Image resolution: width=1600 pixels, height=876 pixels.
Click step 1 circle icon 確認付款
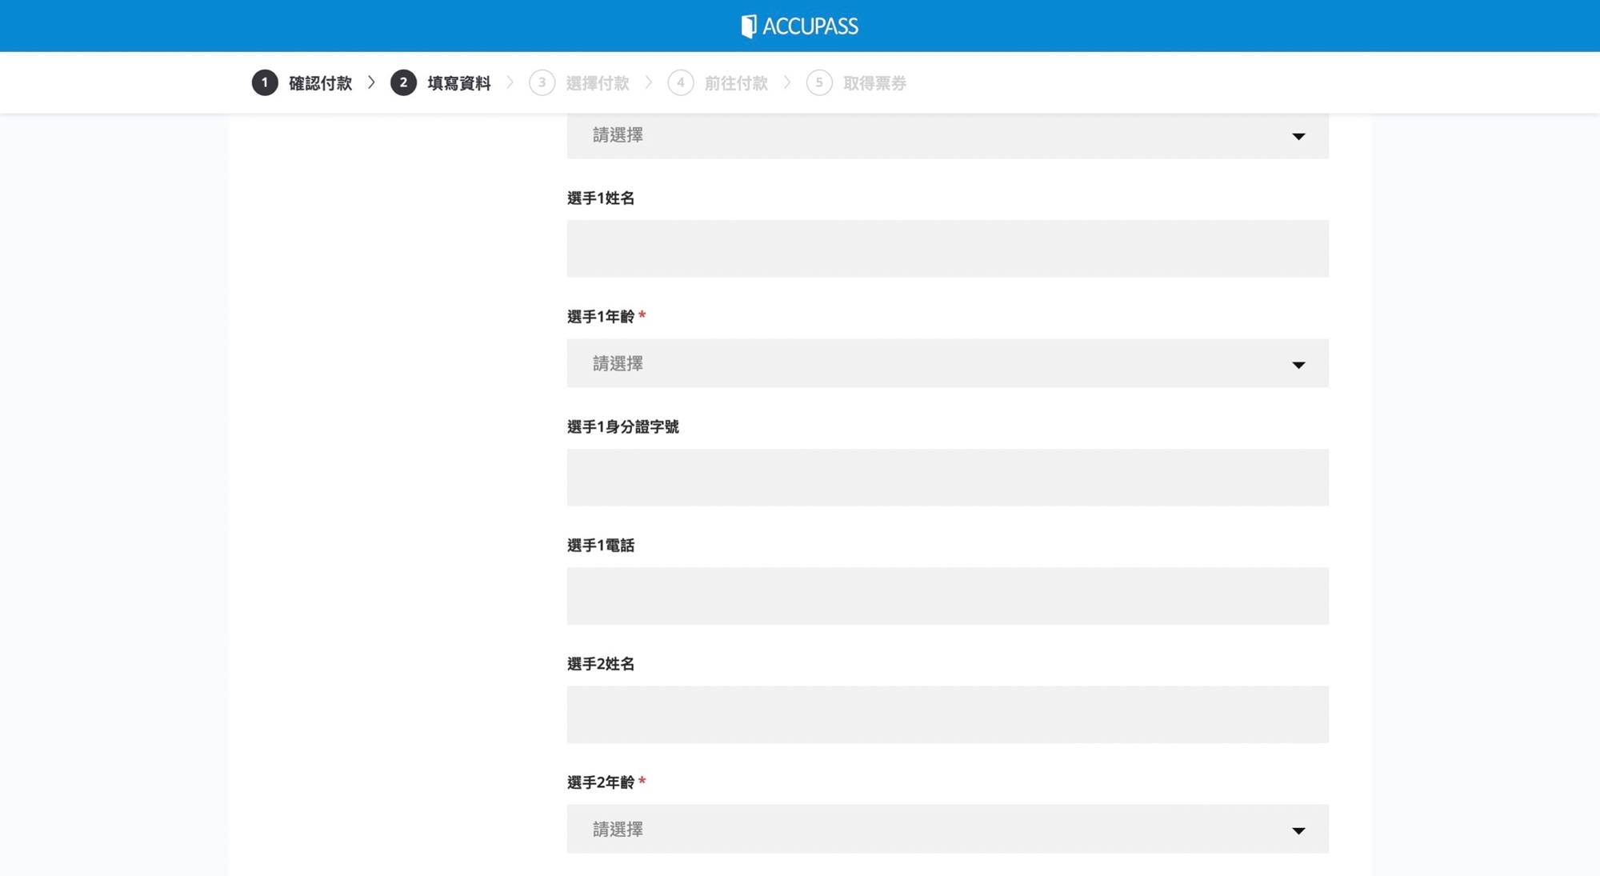(265, 82)
